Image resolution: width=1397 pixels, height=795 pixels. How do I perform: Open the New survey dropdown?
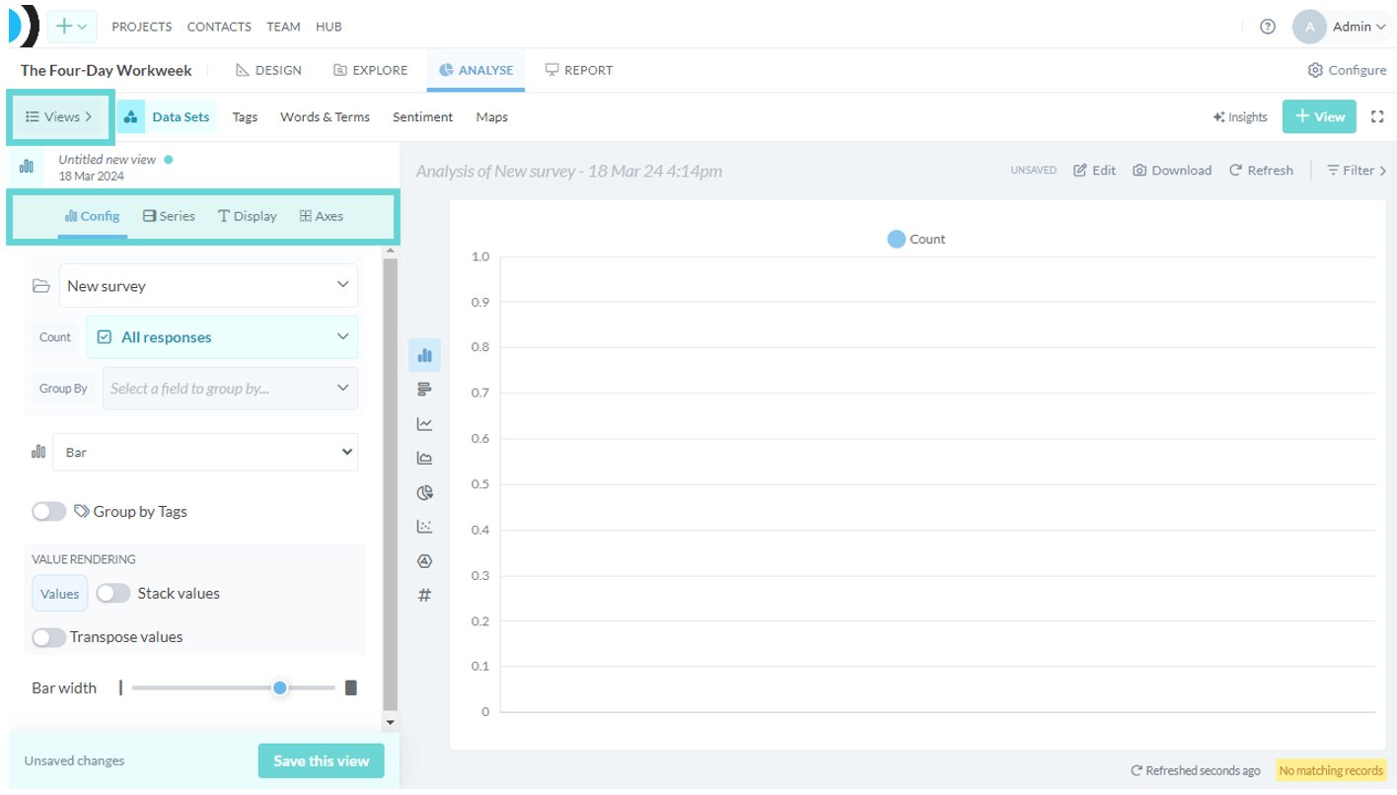pyautogui.click(x=208, y=285)
